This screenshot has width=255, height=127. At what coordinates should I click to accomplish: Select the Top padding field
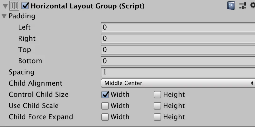[178, 50]
